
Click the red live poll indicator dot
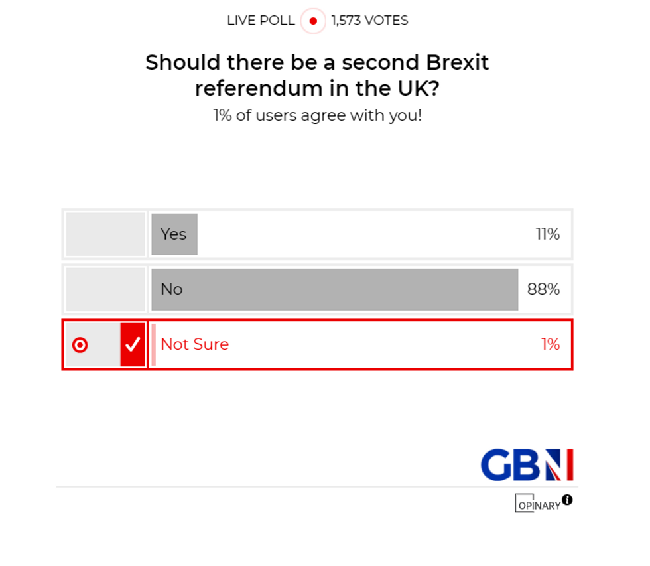pos(312,21)
